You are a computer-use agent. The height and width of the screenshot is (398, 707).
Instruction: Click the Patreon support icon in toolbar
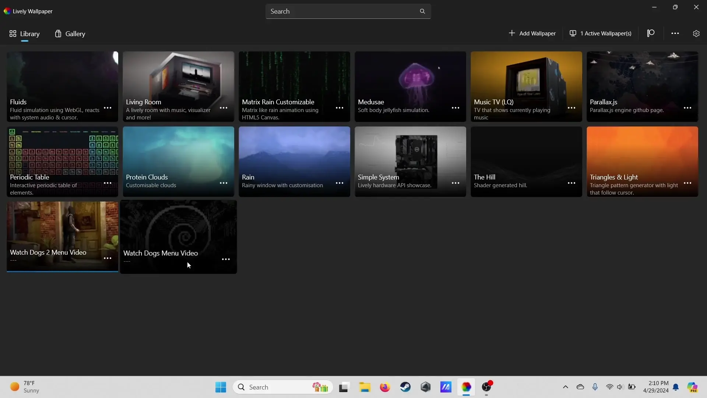[651, 34]
